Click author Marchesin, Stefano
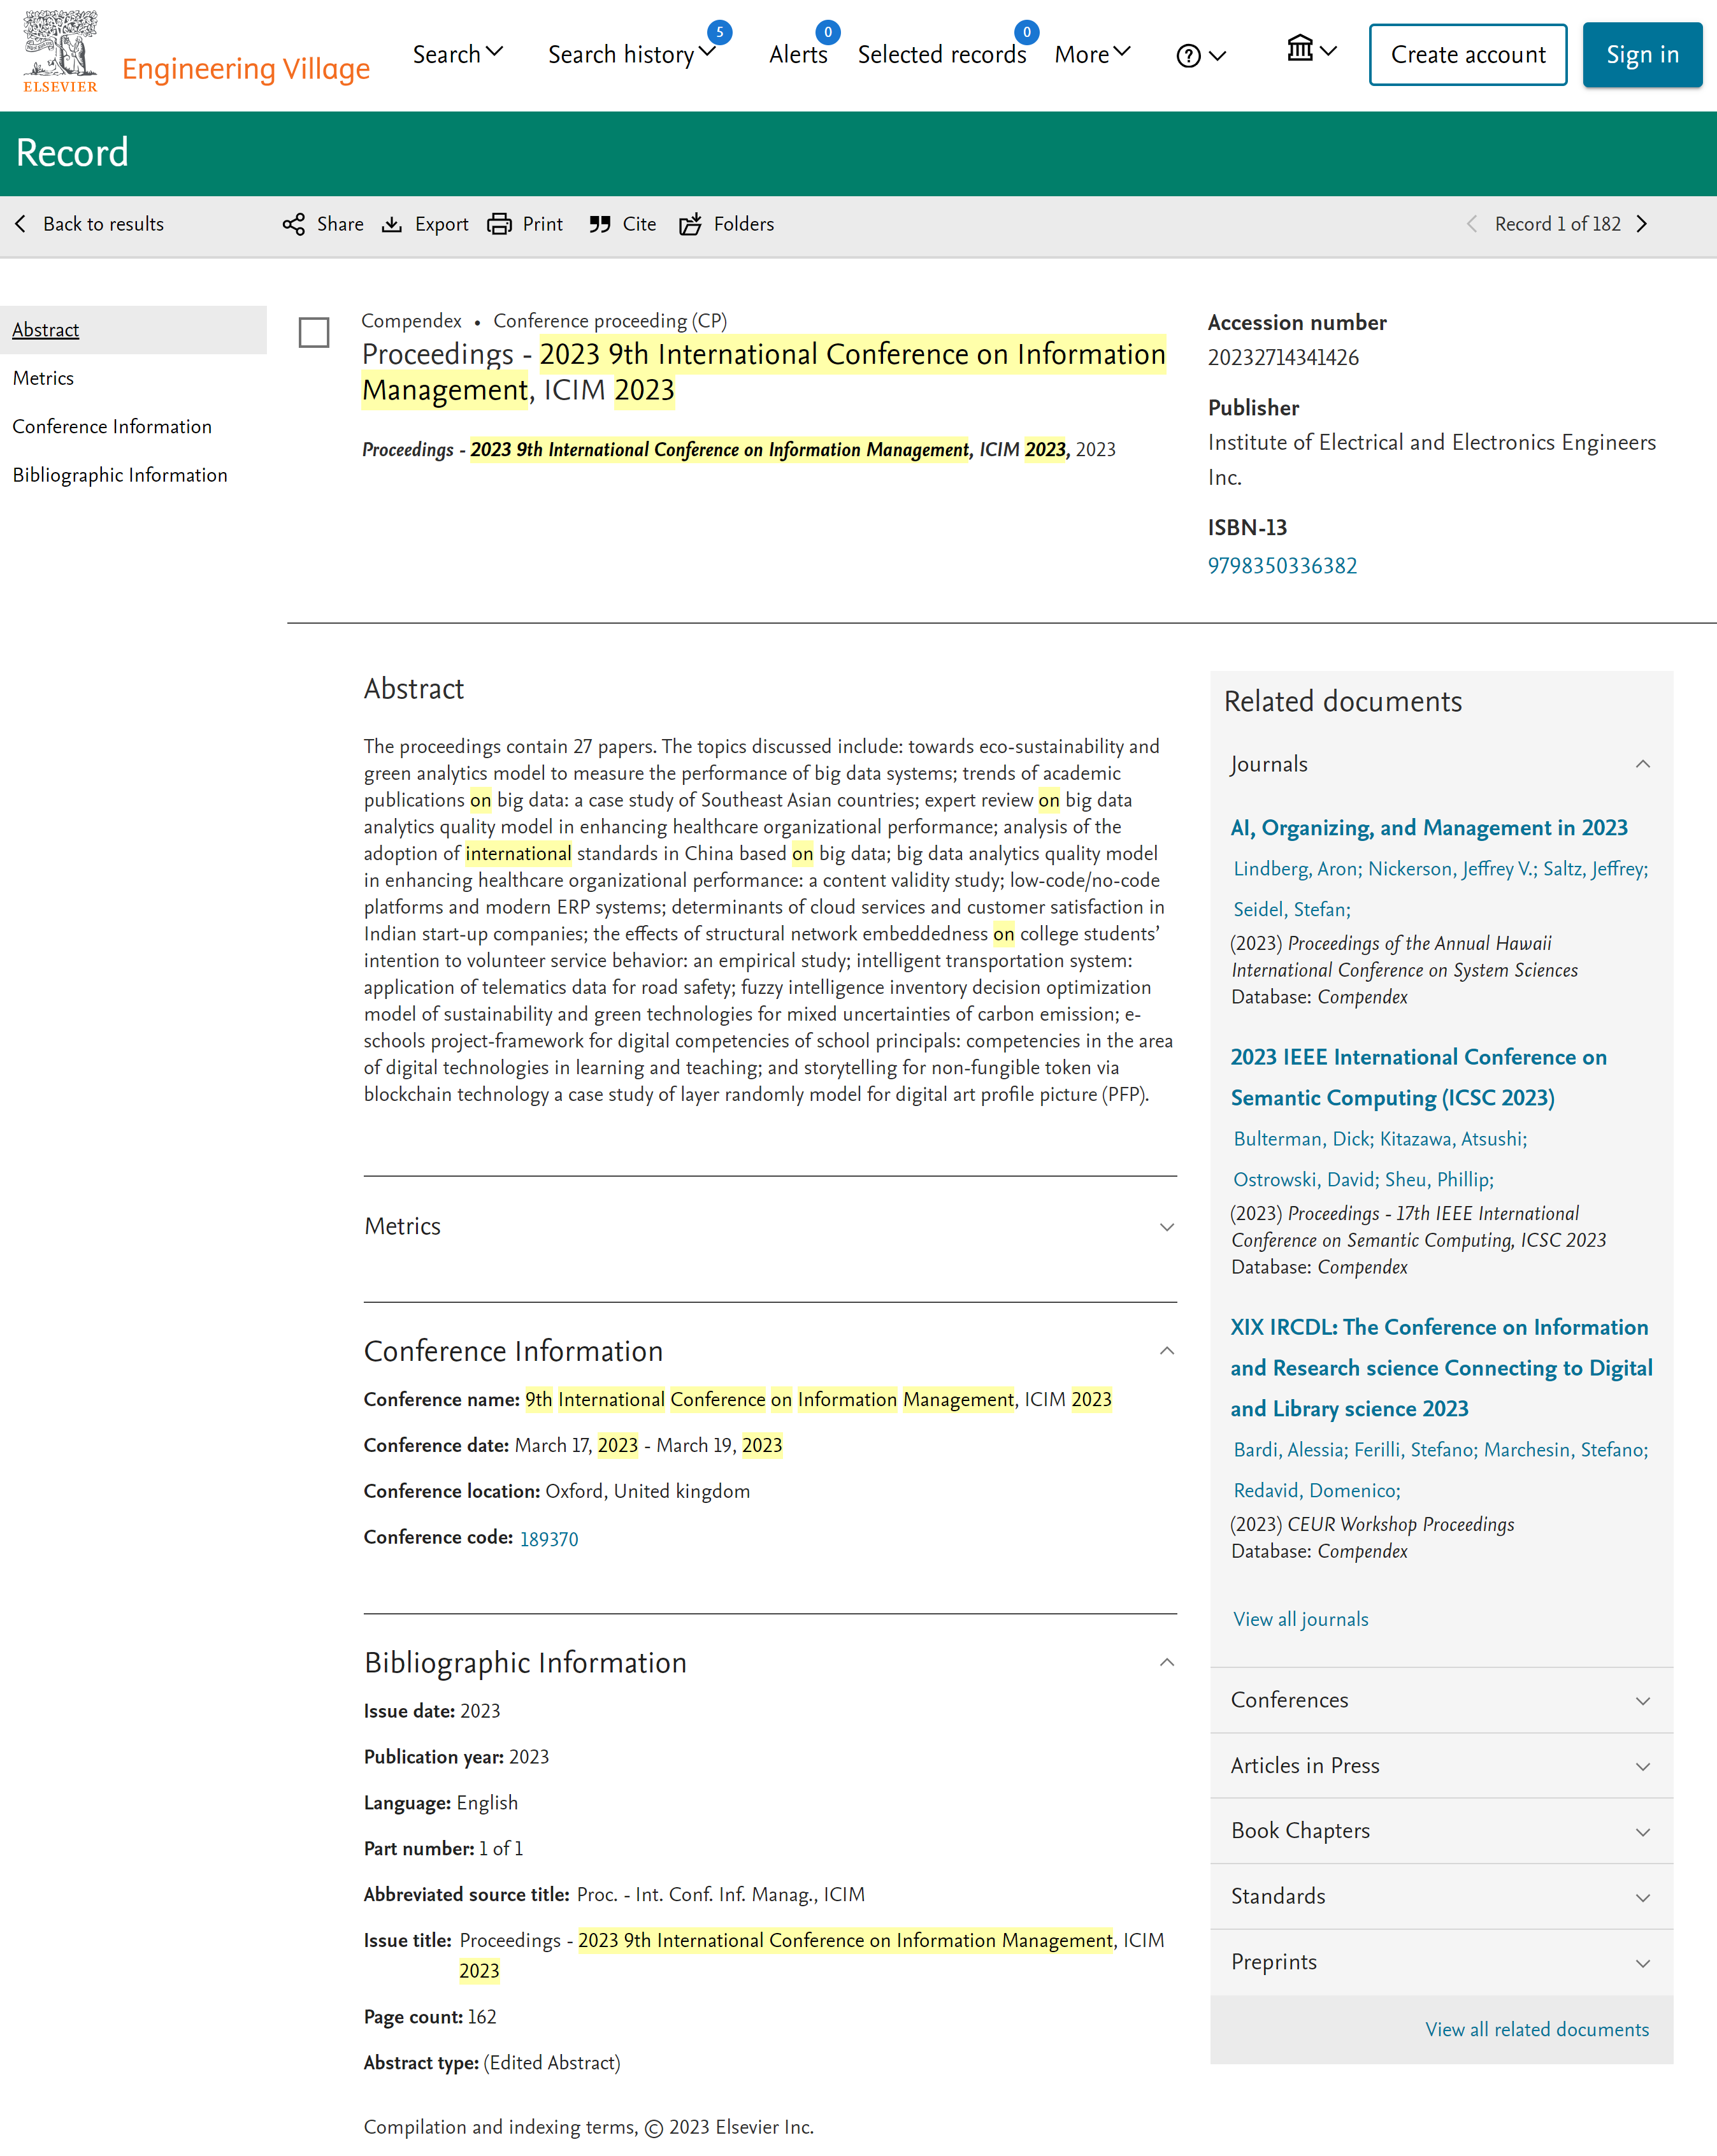Screen dimensions: 1717x2156 pos(1566,1451)
